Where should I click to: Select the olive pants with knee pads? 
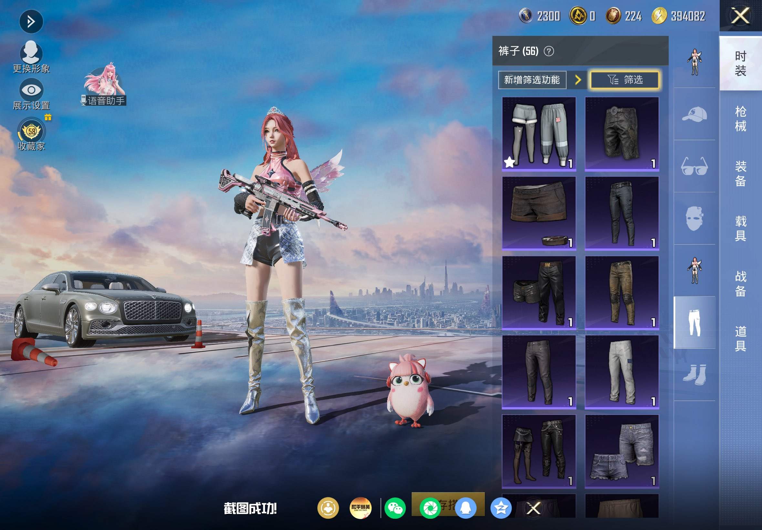coord(622,293)
